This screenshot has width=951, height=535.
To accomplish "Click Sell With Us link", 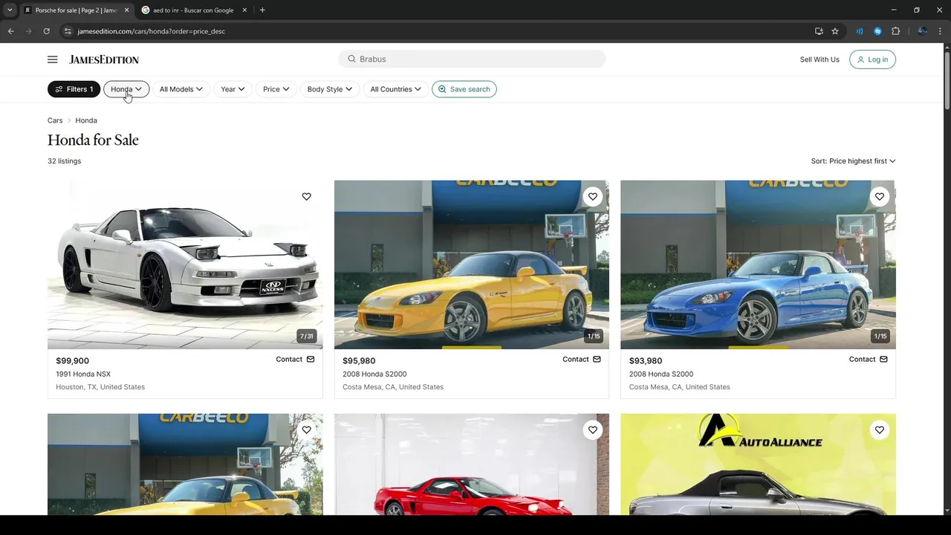I will point(819,59).
